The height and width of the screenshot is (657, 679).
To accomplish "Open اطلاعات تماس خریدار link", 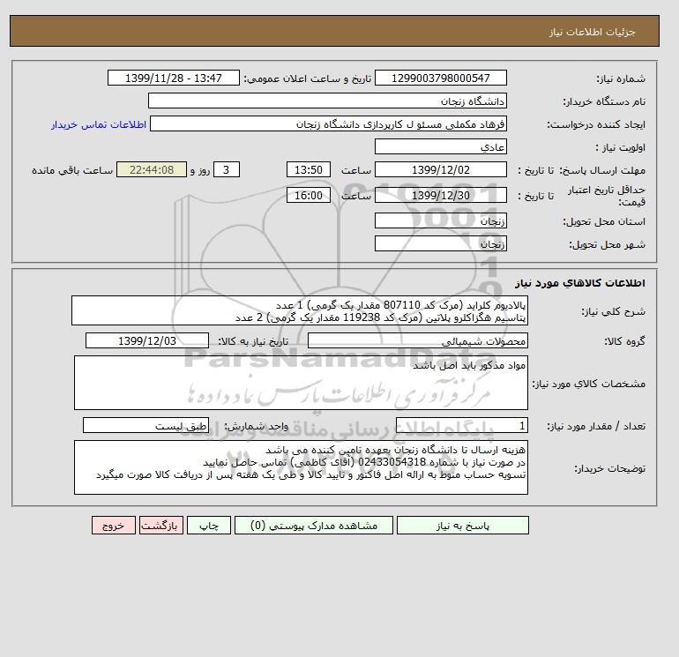I will pos(99,124).
